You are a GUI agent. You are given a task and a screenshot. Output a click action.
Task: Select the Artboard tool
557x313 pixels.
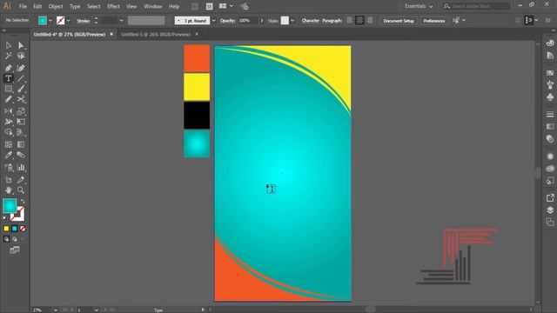[8, 180]
